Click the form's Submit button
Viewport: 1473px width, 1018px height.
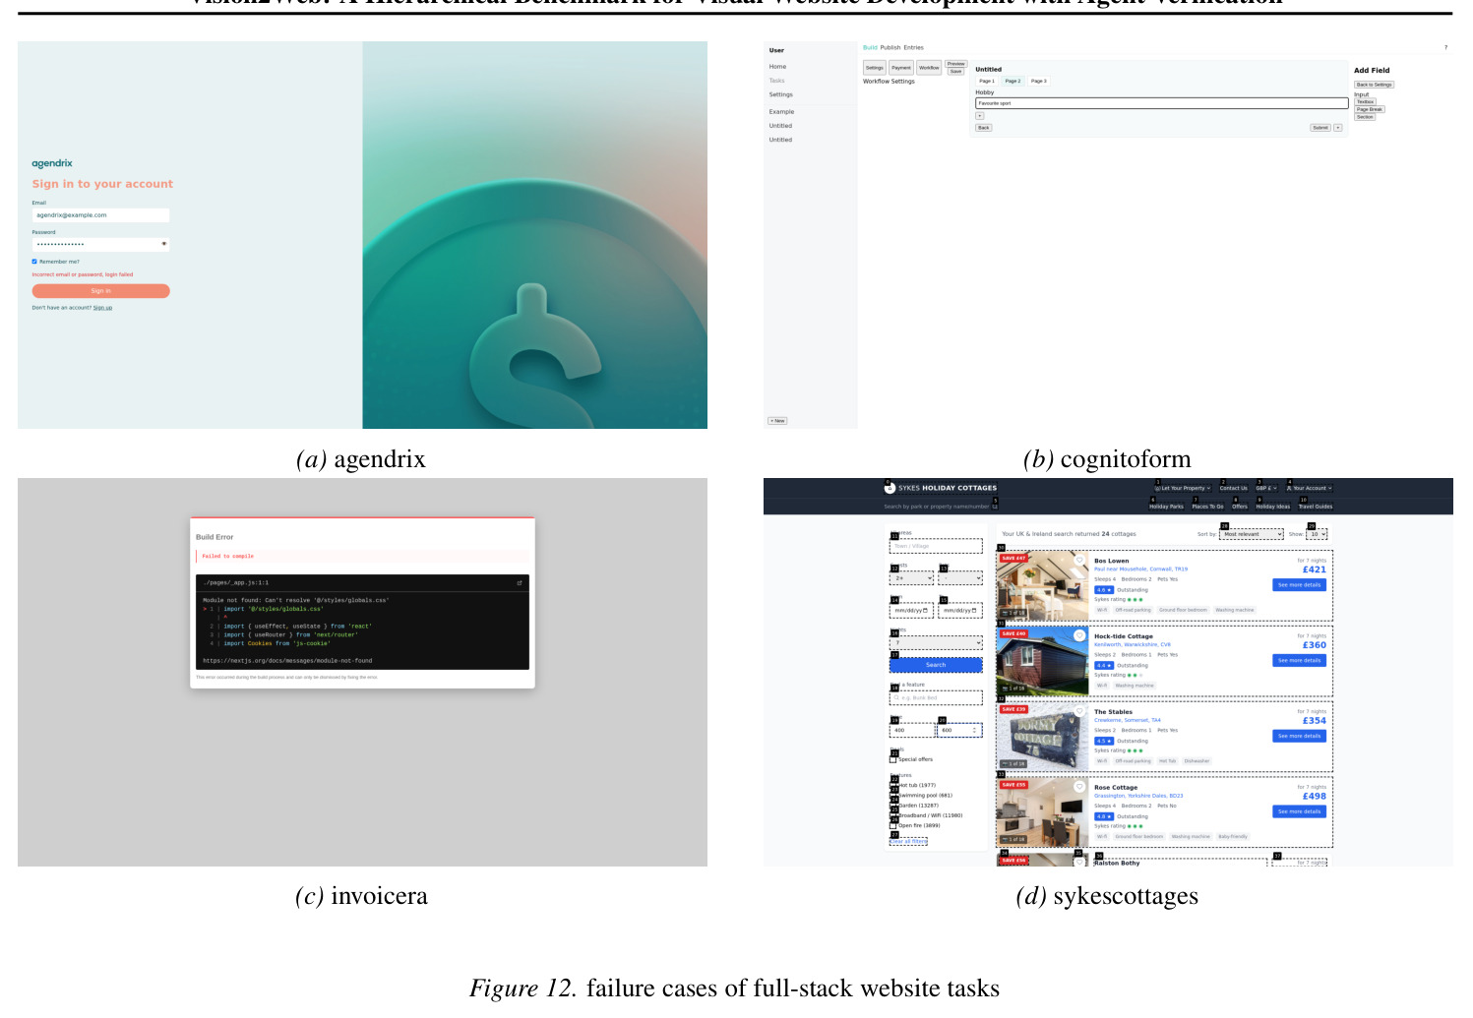(x=1320, y=128)
